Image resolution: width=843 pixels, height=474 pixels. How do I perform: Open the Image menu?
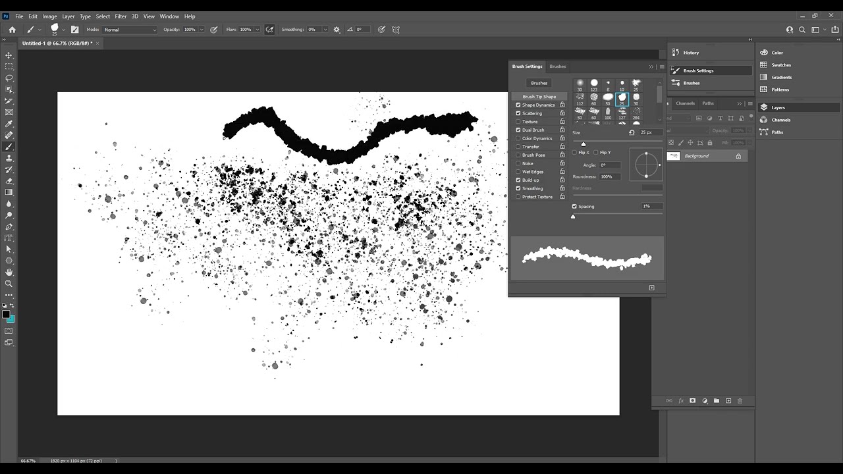[x=50, y=16]
